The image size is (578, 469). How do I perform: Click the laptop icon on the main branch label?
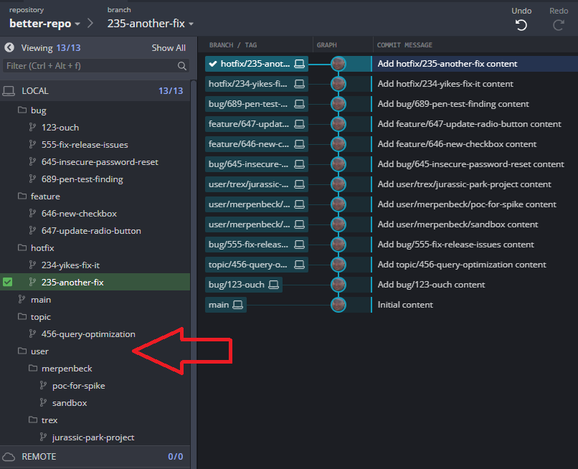(237, 305)
